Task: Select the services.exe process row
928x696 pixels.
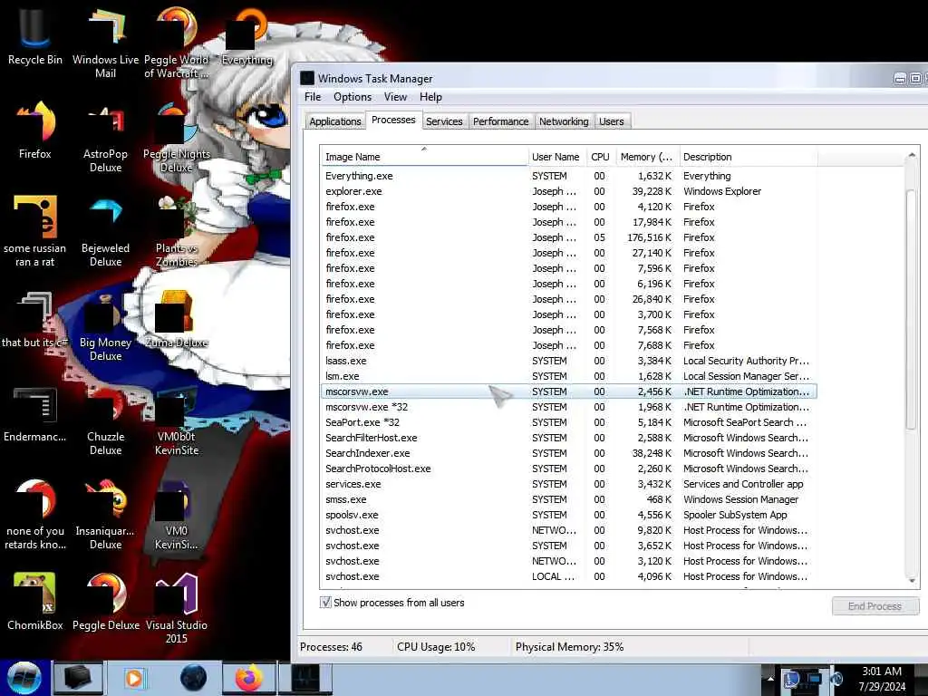Action: [x=568, y=484]
